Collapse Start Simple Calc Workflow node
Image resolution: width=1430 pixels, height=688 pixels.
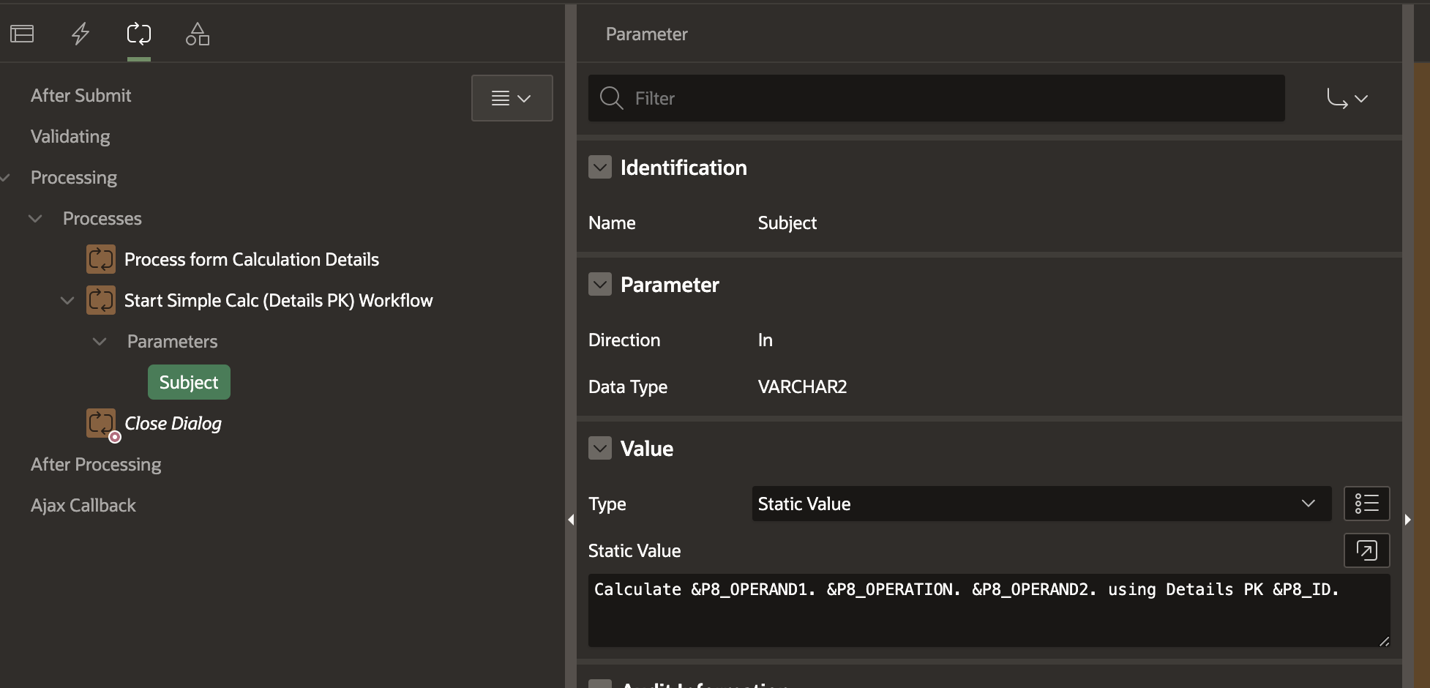tap(67, 301)
